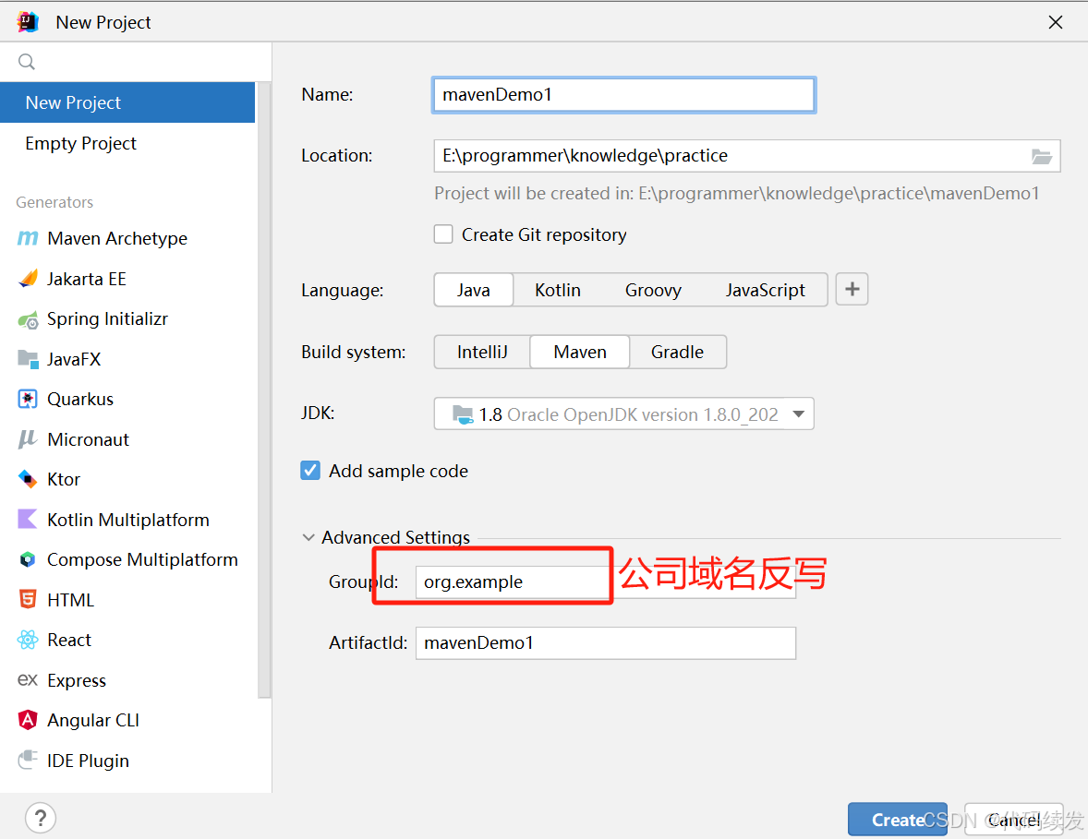Click the Angular CLI icon
The height and width of the screenshot is (839, 1088).
click(x=28, y=721)
